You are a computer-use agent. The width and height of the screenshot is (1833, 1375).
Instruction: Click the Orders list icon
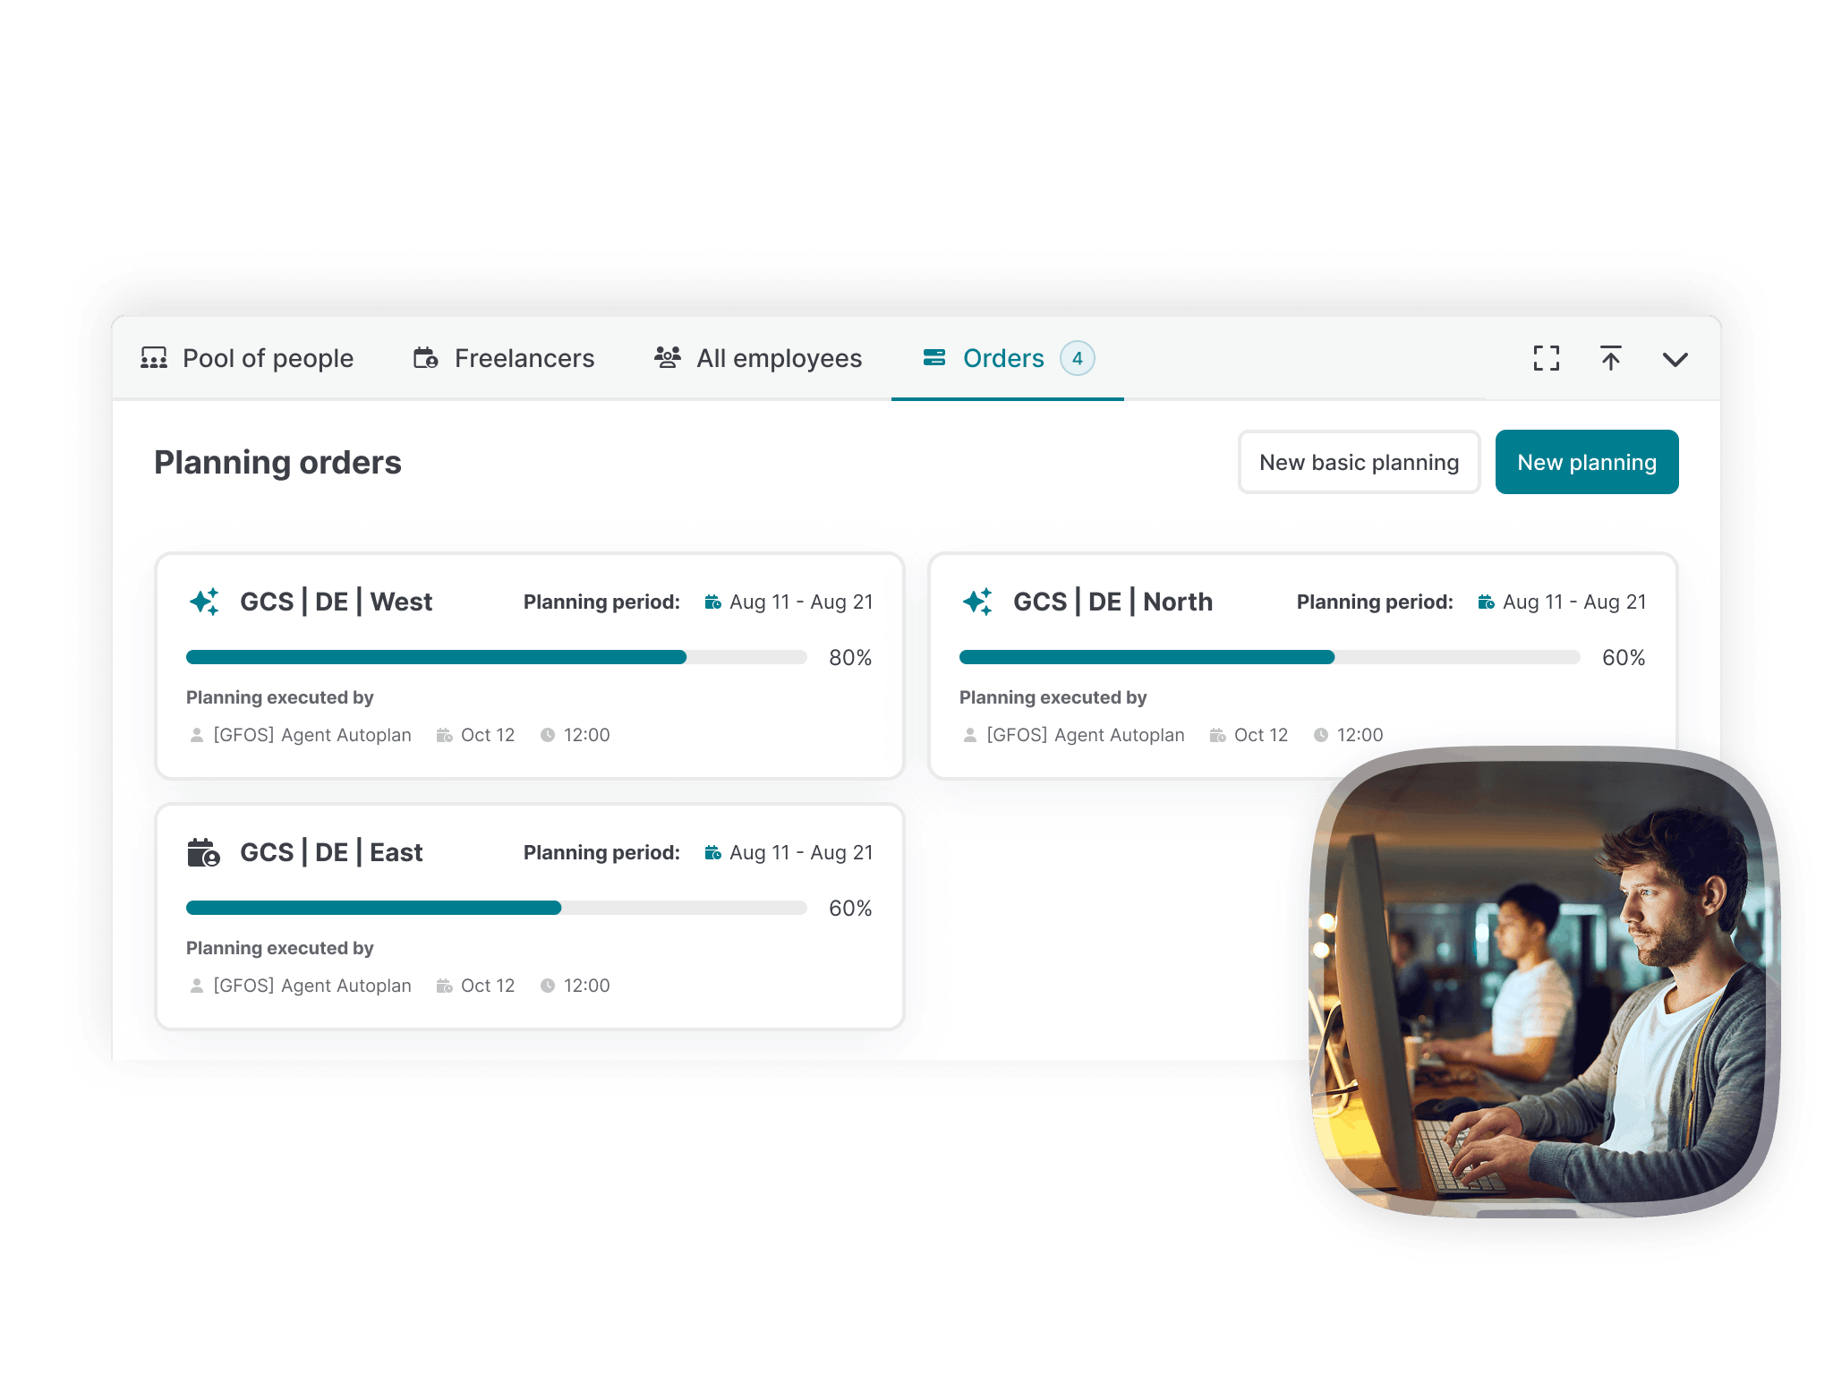[x=933, y=358]
